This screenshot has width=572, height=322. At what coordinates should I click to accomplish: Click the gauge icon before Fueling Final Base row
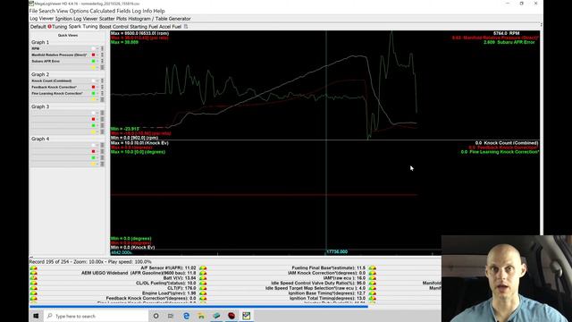click(x=203, y=268)
